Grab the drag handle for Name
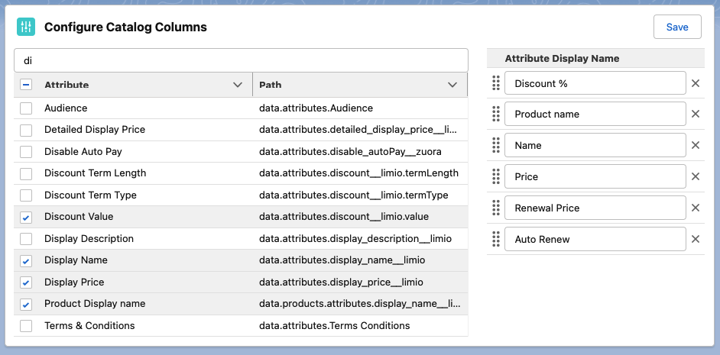 click(495, 145)
